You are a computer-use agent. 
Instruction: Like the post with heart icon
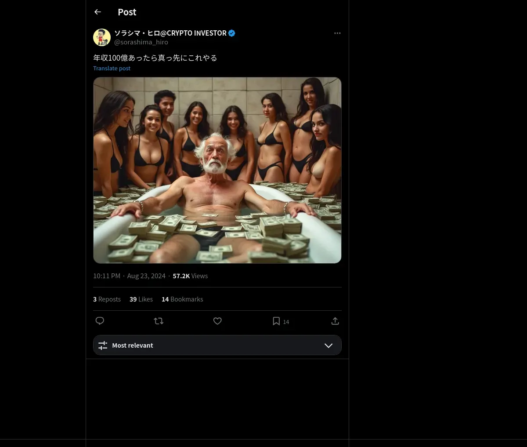click(217, 321)
